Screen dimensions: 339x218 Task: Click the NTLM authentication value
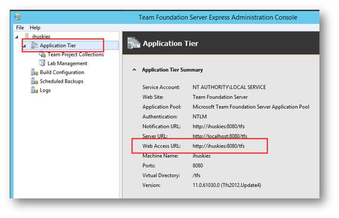pyautogui.click(x=200, y=116)
